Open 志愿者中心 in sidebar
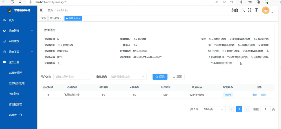This screenshot has width=281, height=129. click(x=15, y=115)
